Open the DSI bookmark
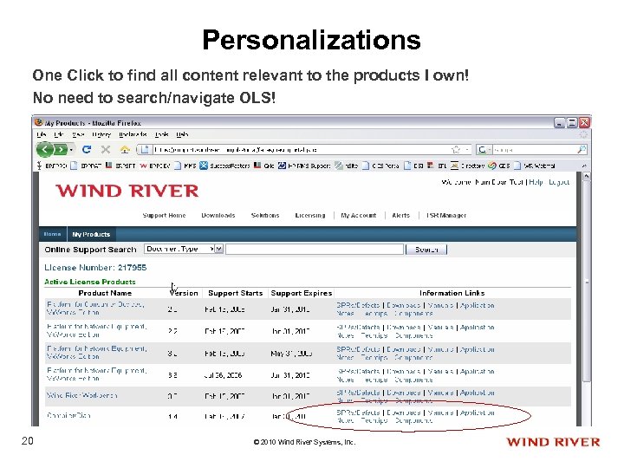 (413, 166)
